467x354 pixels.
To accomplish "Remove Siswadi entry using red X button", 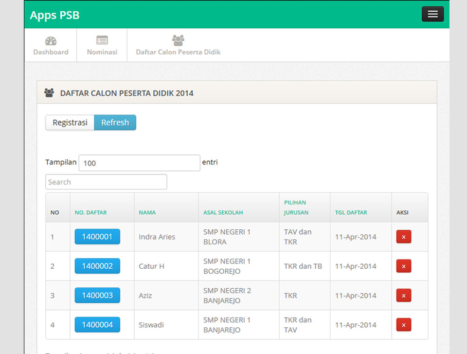I will [x=403, y=324].
